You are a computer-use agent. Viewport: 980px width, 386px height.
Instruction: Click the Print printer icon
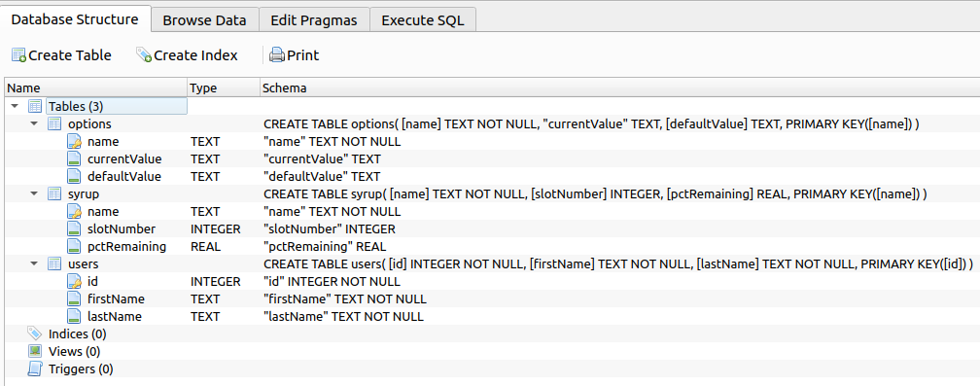coord(277,55)
